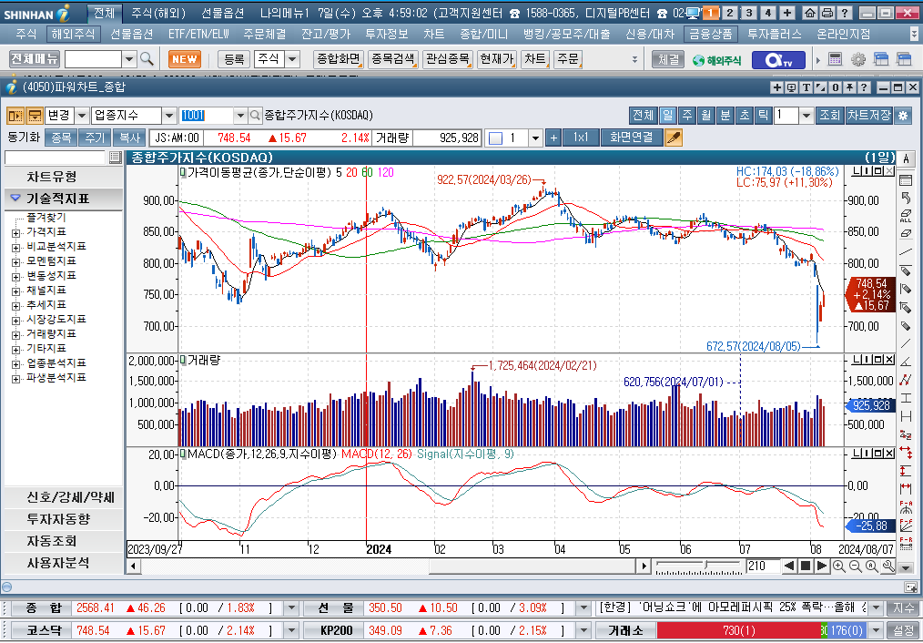Open the dropdown arrow next to 변경
923x643 pixels.
[x=83, y=116]
